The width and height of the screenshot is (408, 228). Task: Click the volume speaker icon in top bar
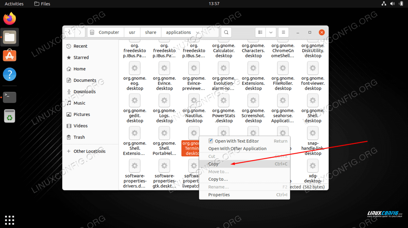click(392, 4)
